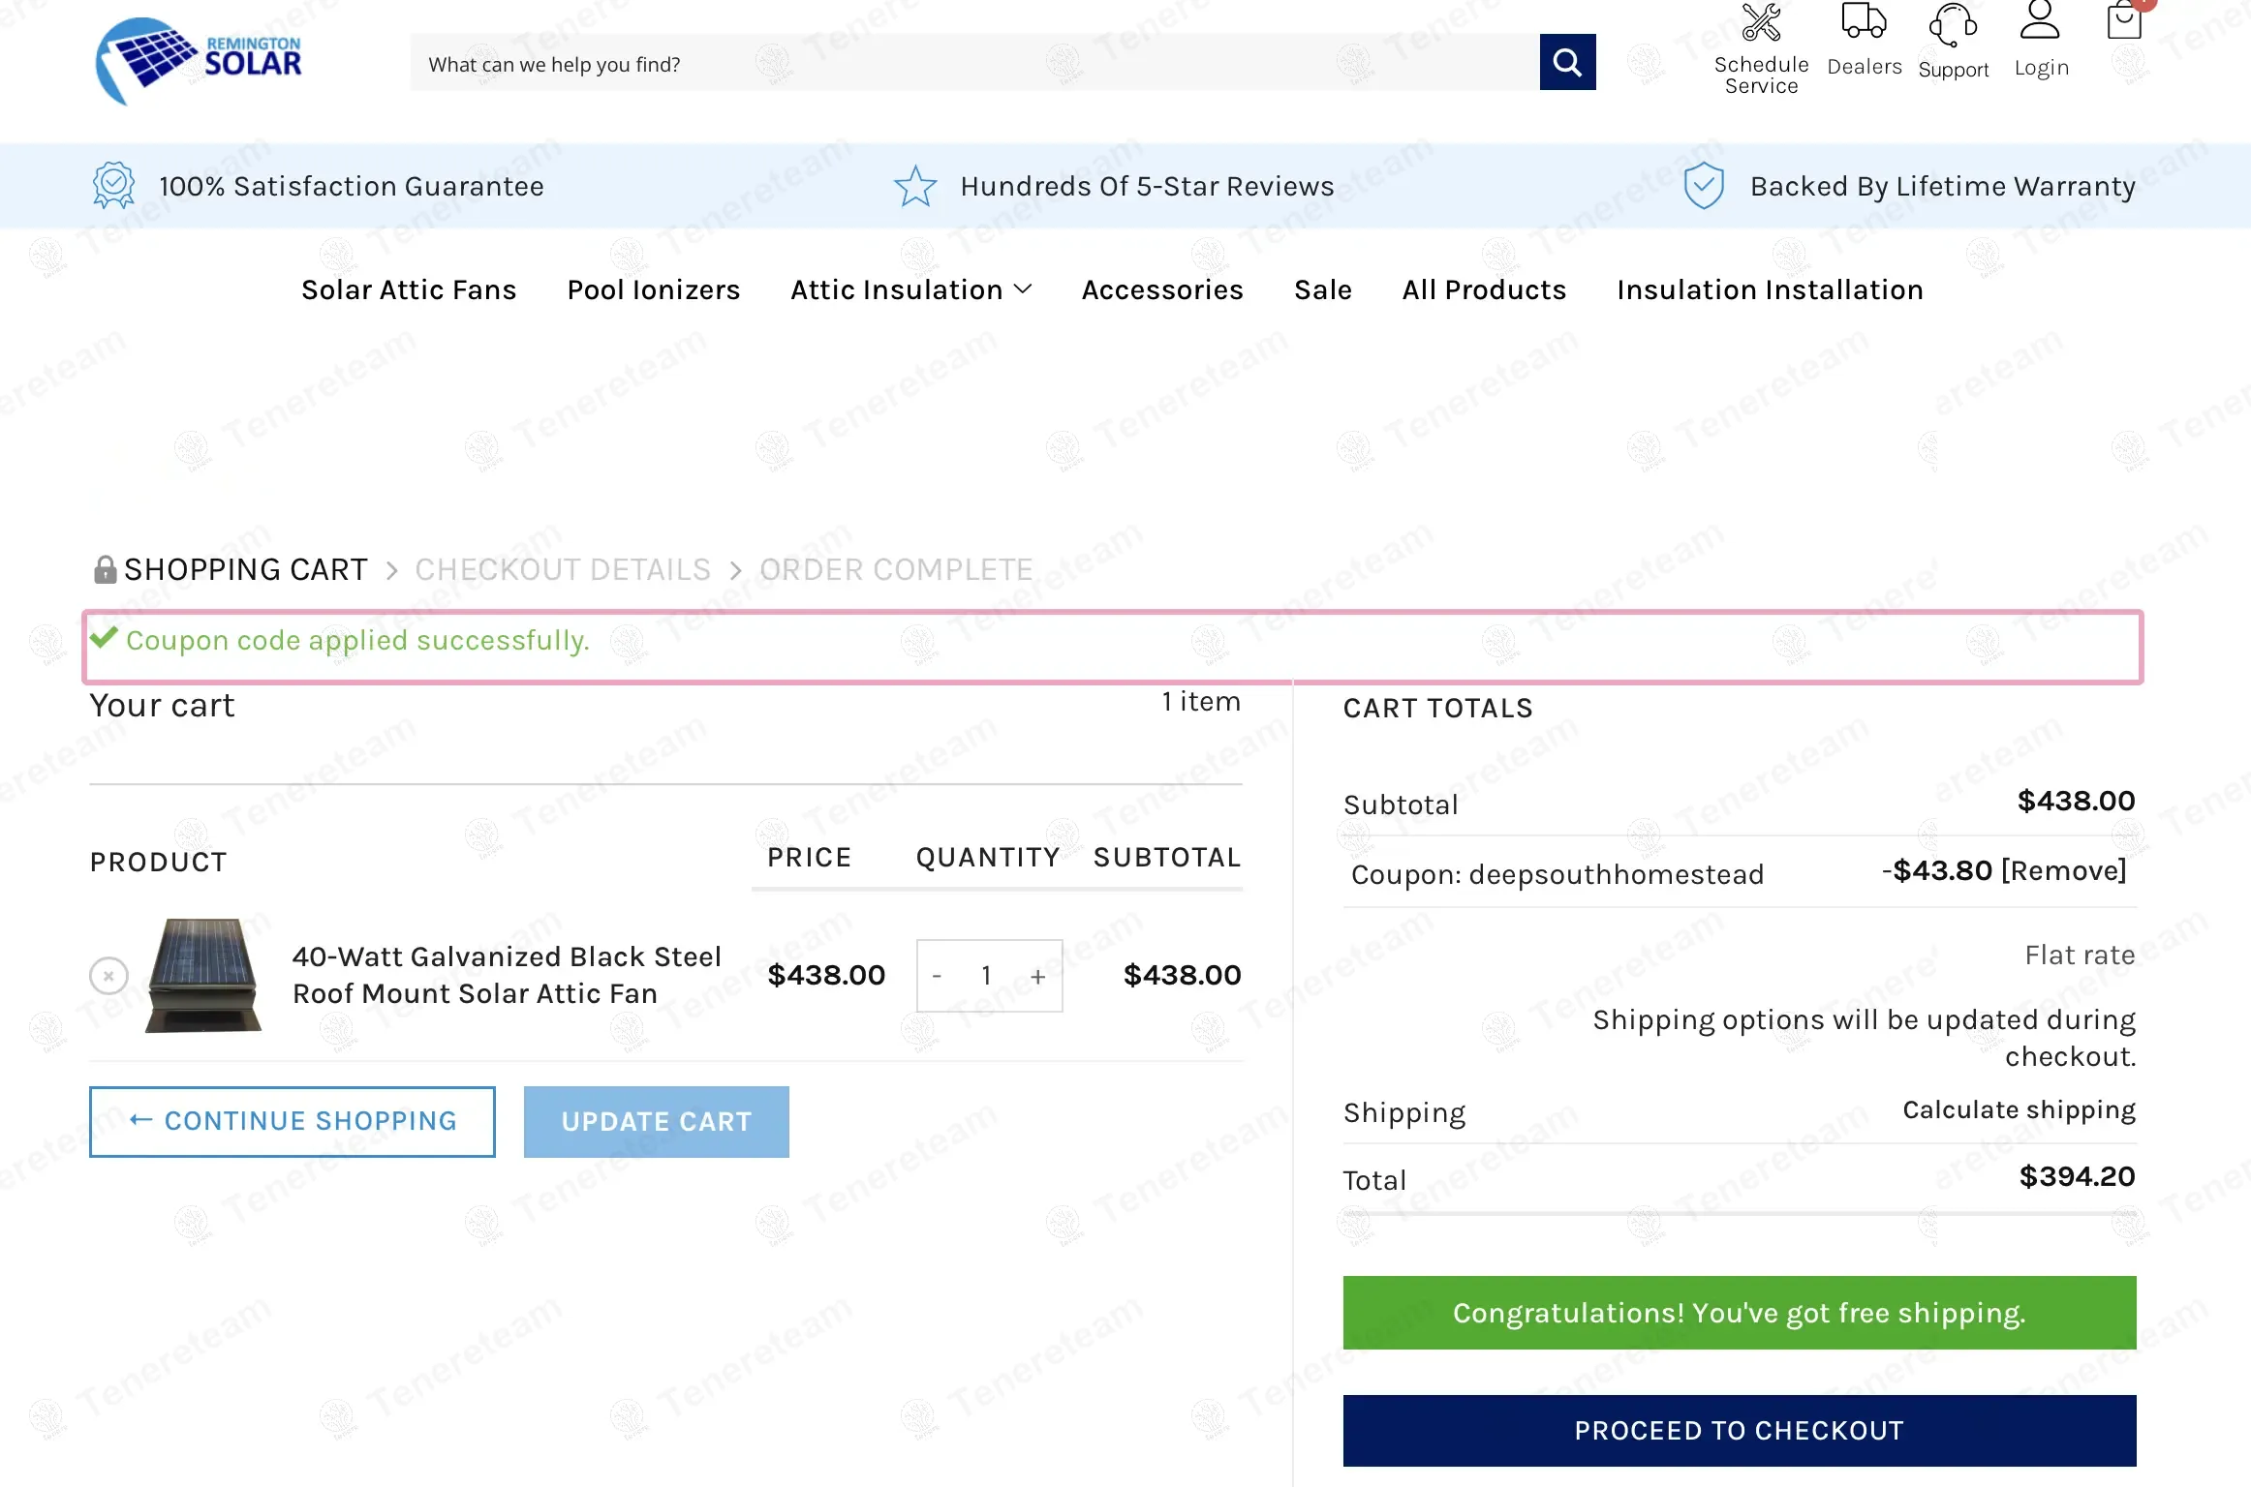
Task: Open the Support headset icon
Action: pos(1953,25)
